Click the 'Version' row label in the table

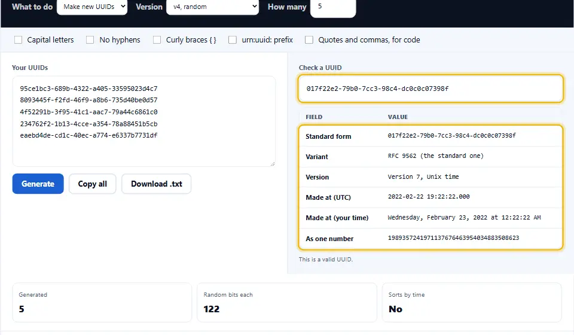click(x=317, y=177)
